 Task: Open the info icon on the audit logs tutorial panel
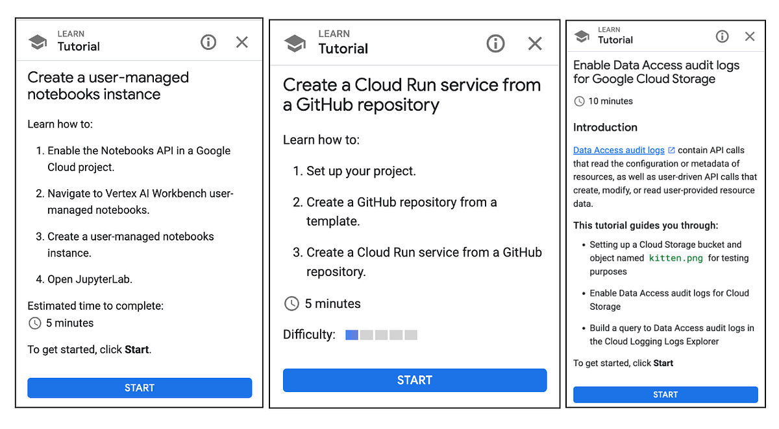click(722, 37)
